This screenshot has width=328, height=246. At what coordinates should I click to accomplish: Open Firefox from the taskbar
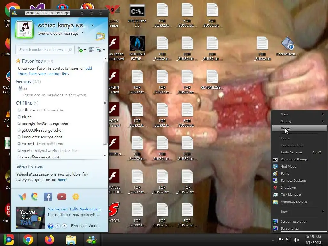tap(50, 240)
